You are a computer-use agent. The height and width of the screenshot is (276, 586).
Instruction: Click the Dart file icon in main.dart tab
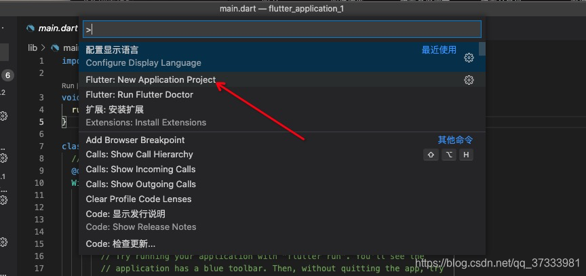(31, 28)
